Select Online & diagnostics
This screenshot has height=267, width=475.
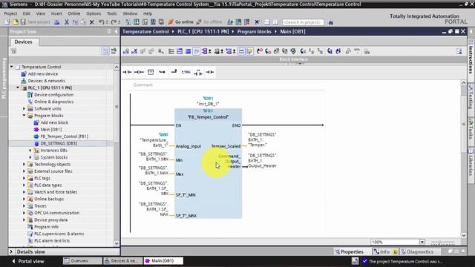point(54,102)
